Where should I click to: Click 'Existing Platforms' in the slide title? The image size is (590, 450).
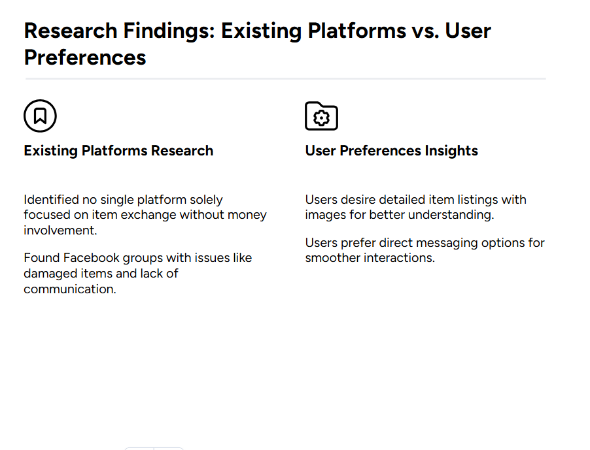[x=313, y=31]
